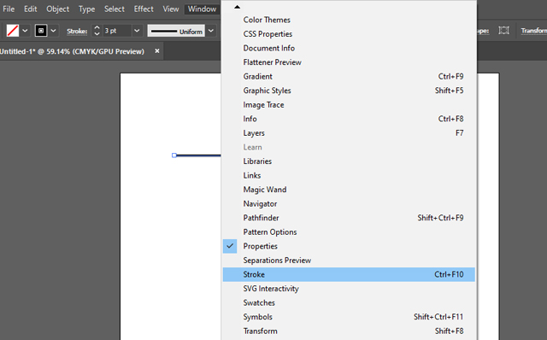Viewport: 547px width, 340px height.
Task: Open Image Trace panel
Action: [x=349, y=104]
